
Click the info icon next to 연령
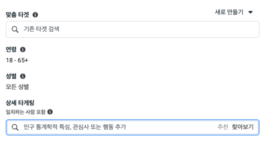pos(23,49)
